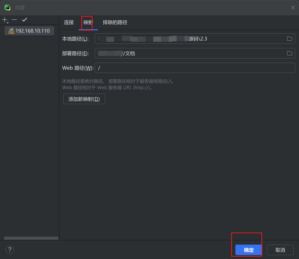The height and width of the screenshot is (259, 299).
Task: Switch to the 连接 tab
Action: click(69, 23)
